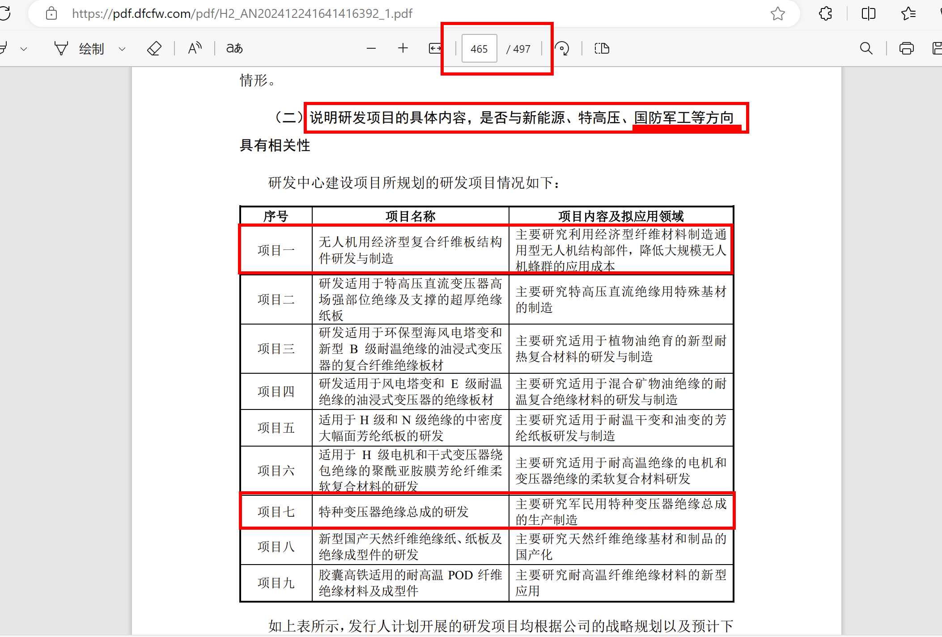Zoom in with the plus icon
The image size is (942, 637).
(403, 48)
